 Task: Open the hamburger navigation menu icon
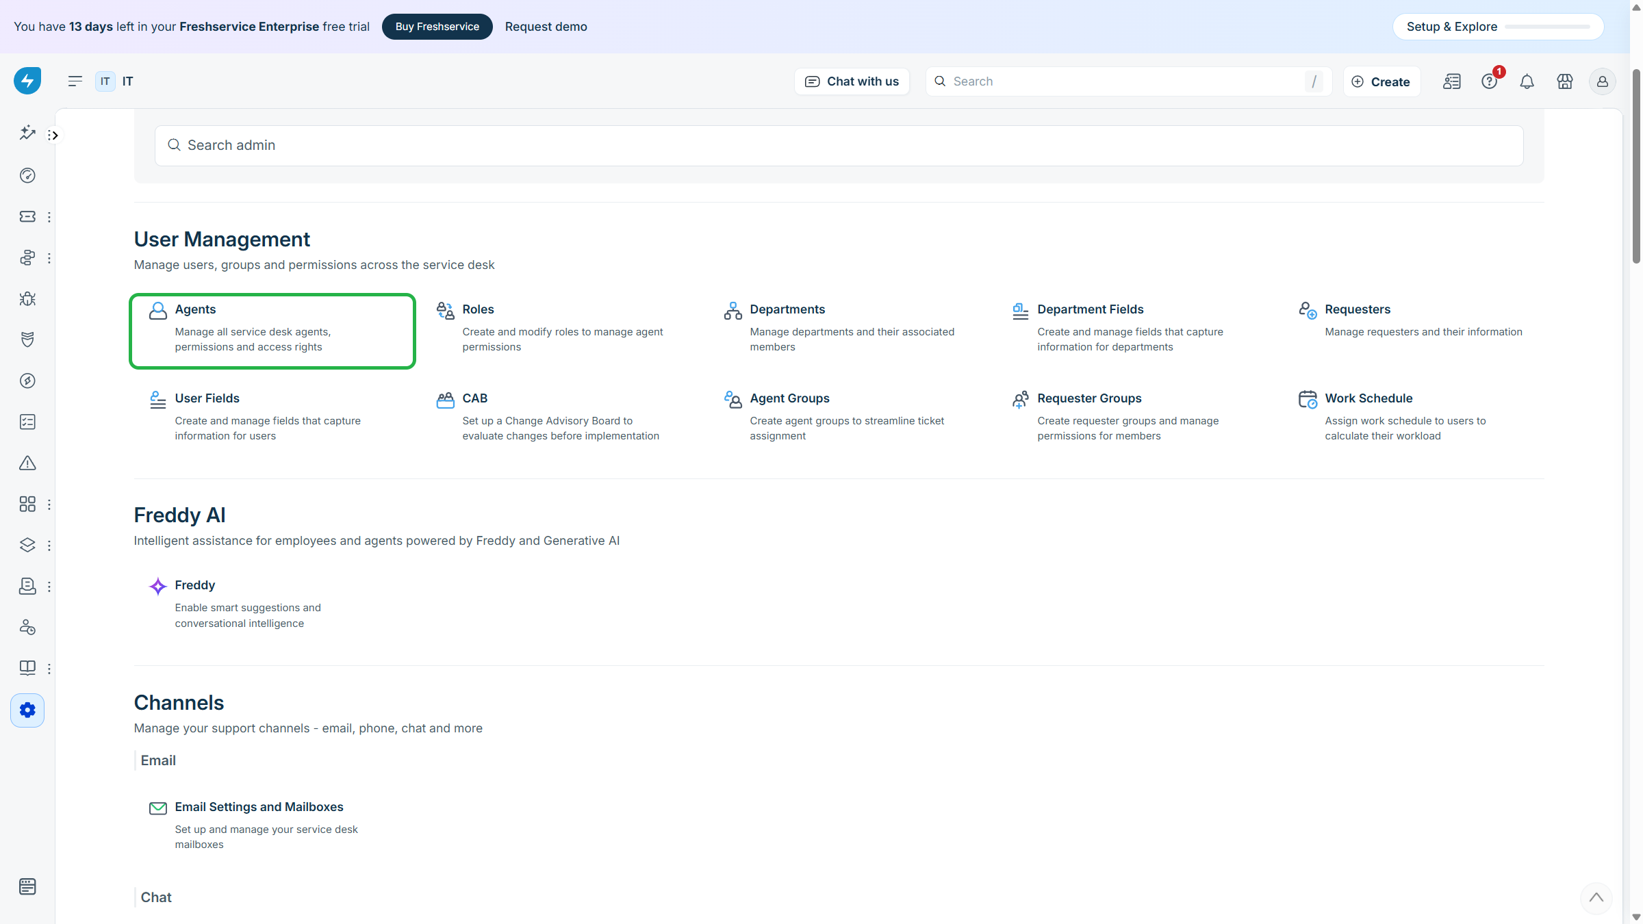[x=75, y=81]
